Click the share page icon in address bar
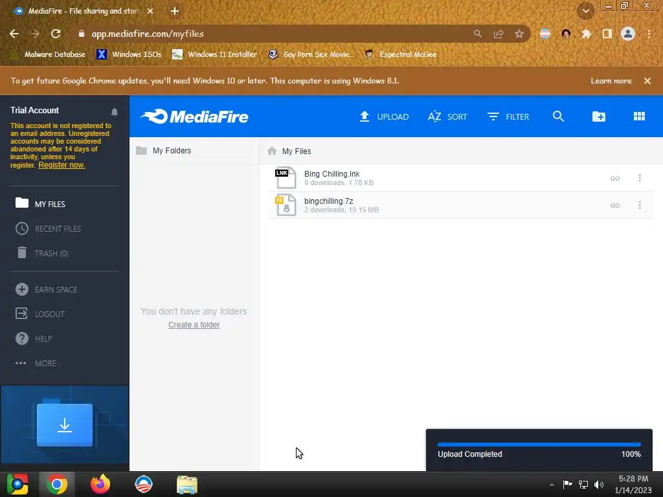 [499, 34]
